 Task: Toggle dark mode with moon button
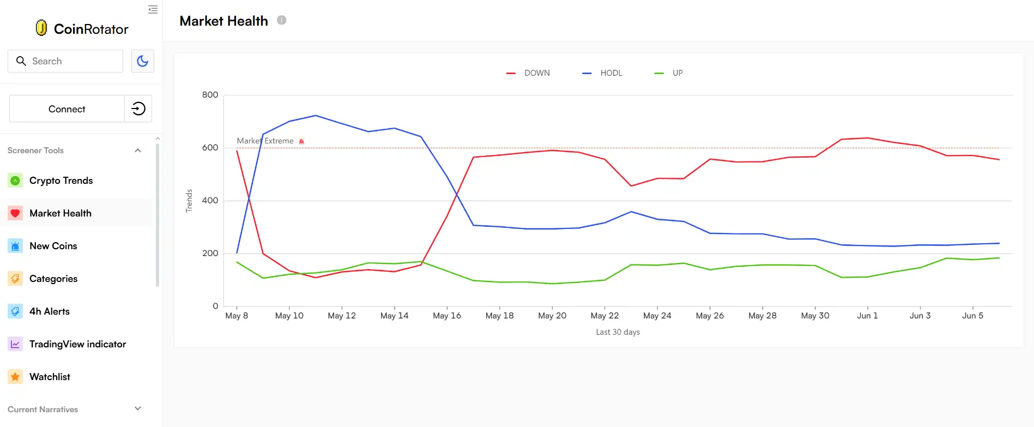143,61
